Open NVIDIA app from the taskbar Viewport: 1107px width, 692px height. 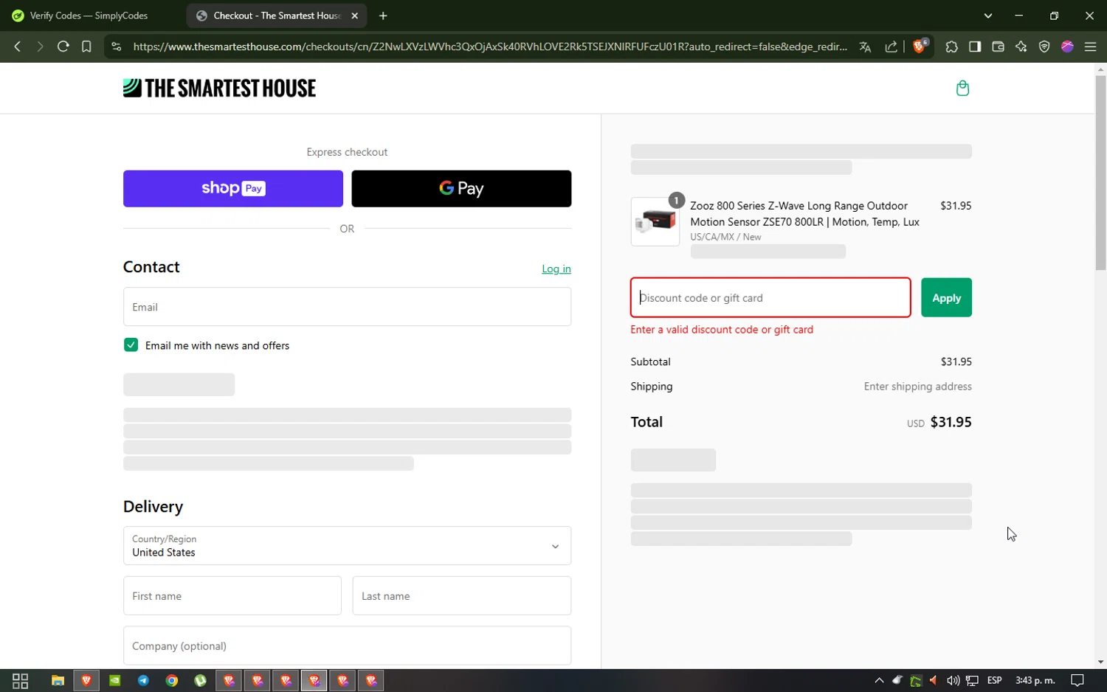click(x=114, y=681)
